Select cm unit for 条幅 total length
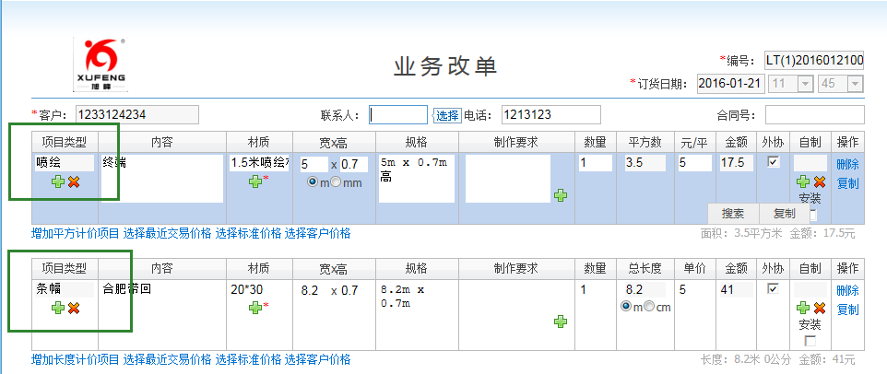The width and height of the screenshot is (887, 374). [x=650, y=307]
